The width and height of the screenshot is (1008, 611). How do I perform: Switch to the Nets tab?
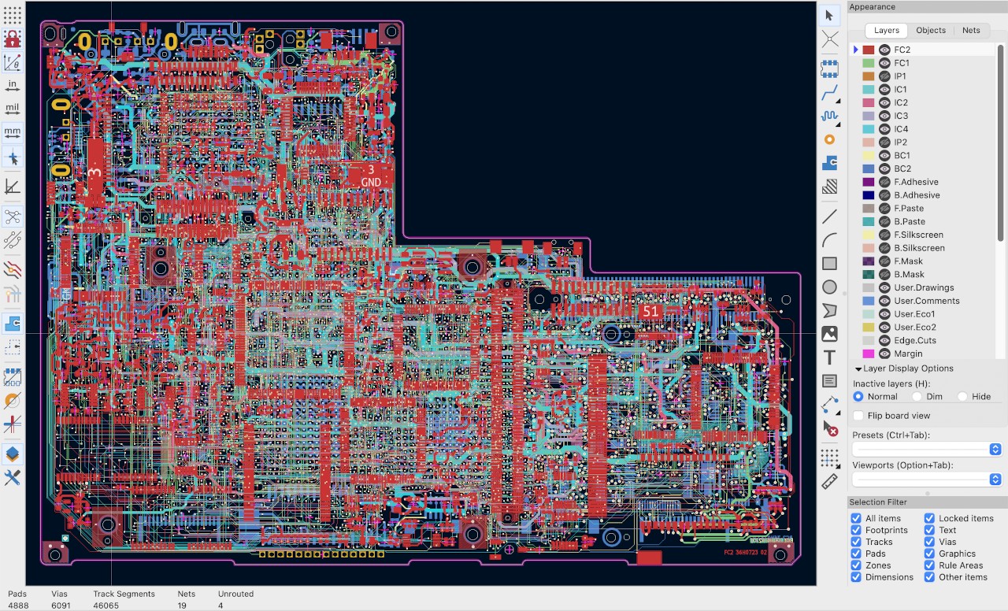pos(972,31)
